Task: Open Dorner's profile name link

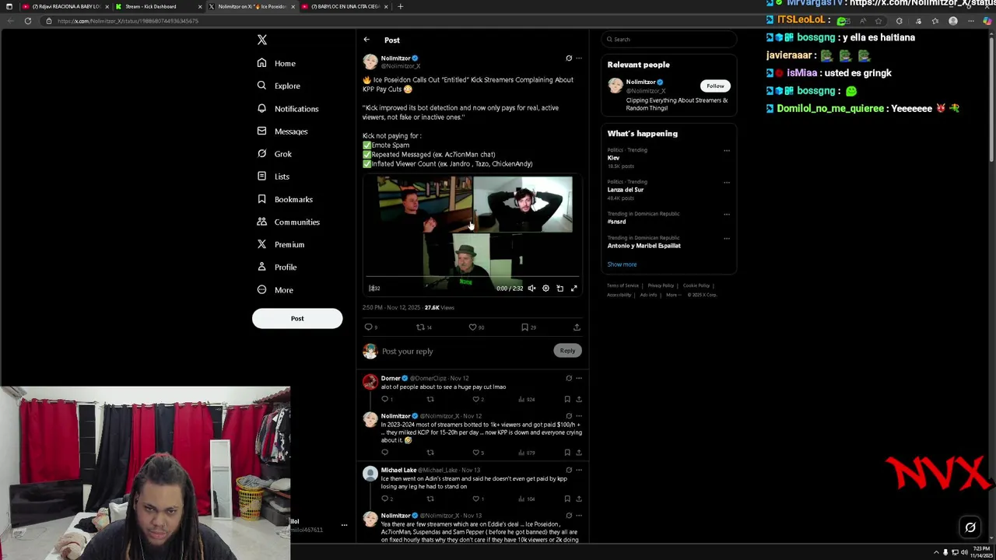Action: click(391, 379)
